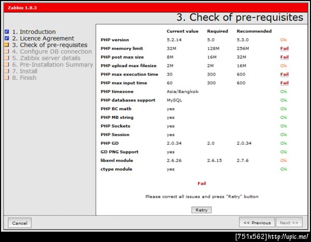Click the Asia/Bangkok timezone value
This screenshot has width=311, height=242.
click(182, 92)
